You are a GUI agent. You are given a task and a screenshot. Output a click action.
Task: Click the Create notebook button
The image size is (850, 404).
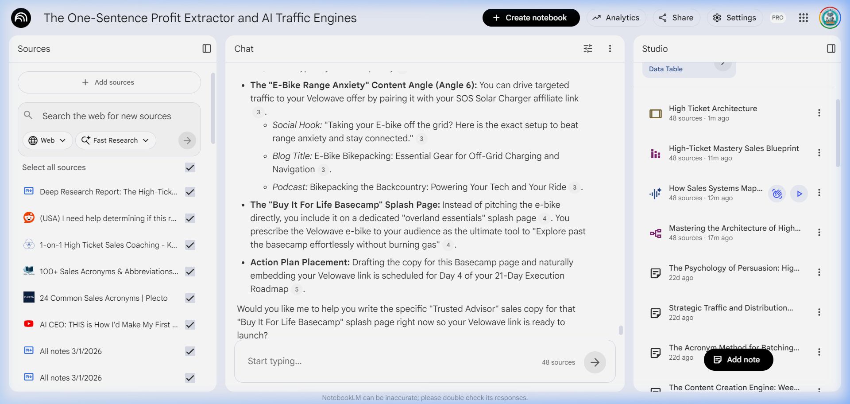click(531, 18)
